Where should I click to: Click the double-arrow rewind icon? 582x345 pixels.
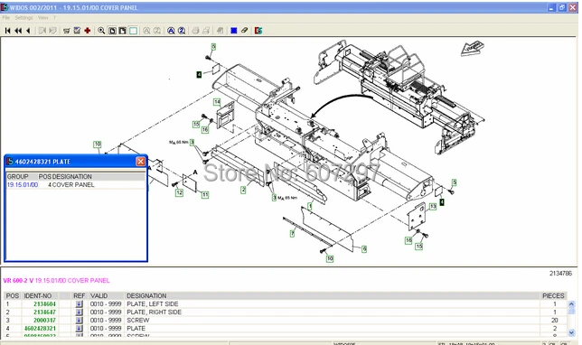(x=18, y=31)
